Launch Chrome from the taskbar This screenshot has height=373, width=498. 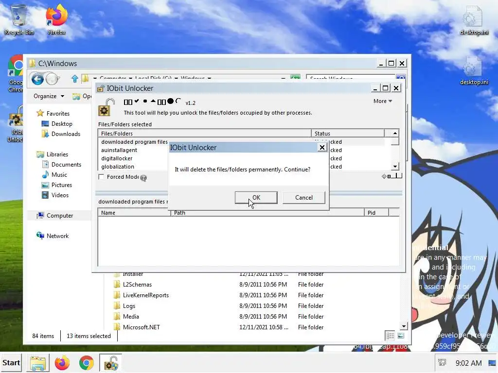click(x=87, y=363)
